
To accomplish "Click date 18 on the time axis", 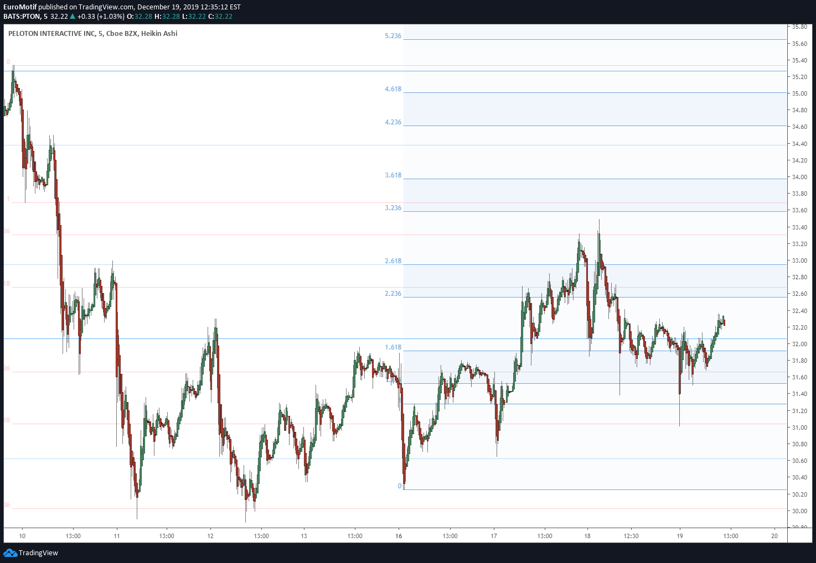I will tap(587, 536).
